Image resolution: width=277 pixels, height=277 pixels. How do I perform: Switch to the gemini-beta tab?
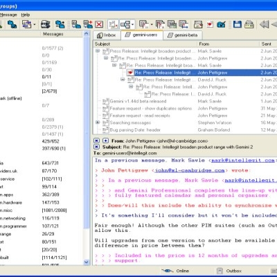coord(184,35)
